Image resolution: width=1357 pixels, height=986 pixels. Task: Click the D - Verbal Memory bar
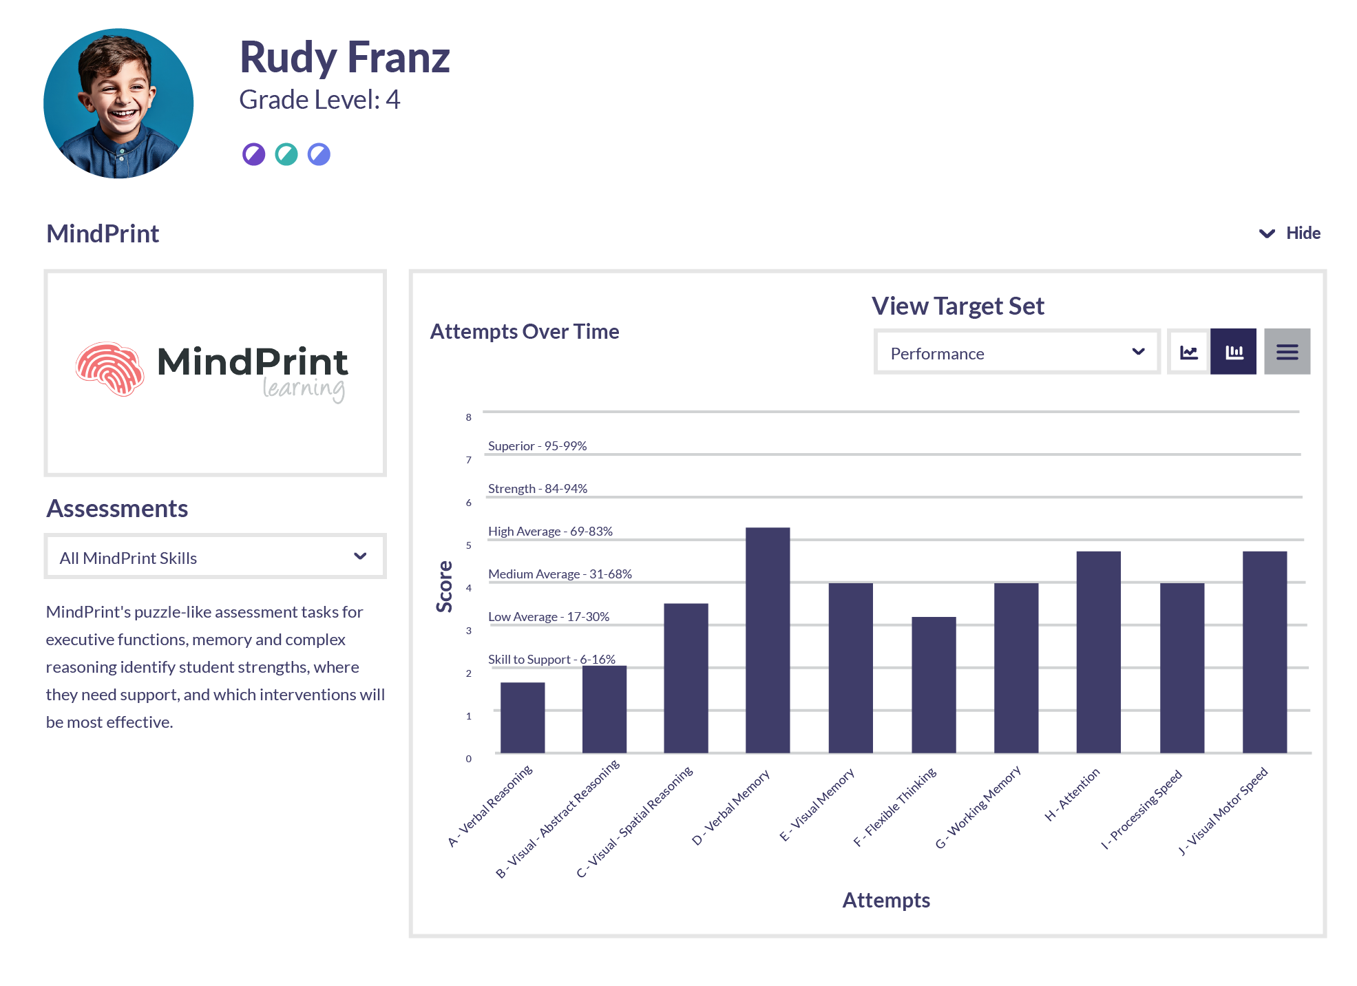(x=768, y=640)
